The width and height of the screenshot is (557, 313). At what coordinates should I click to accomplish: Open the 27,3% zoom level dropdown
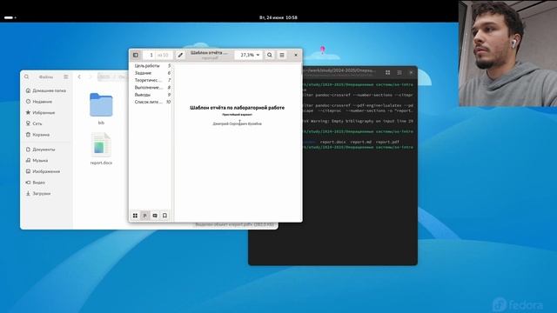(x=250, y=55)
